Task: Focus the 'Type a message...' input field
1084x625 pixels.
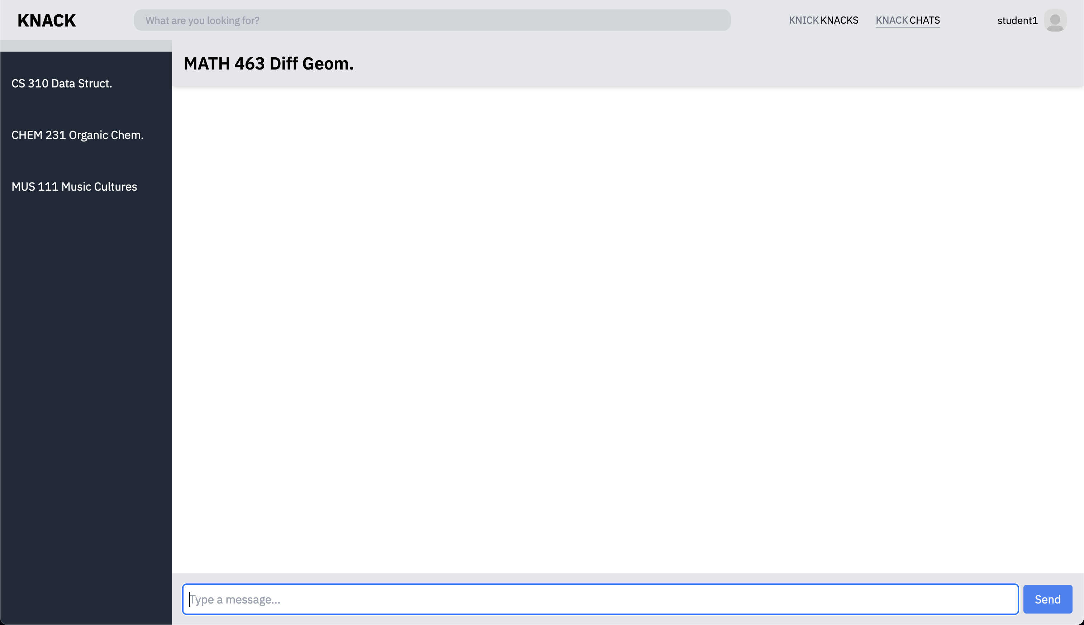Action: pyautogui.click(x=600, y=599)
